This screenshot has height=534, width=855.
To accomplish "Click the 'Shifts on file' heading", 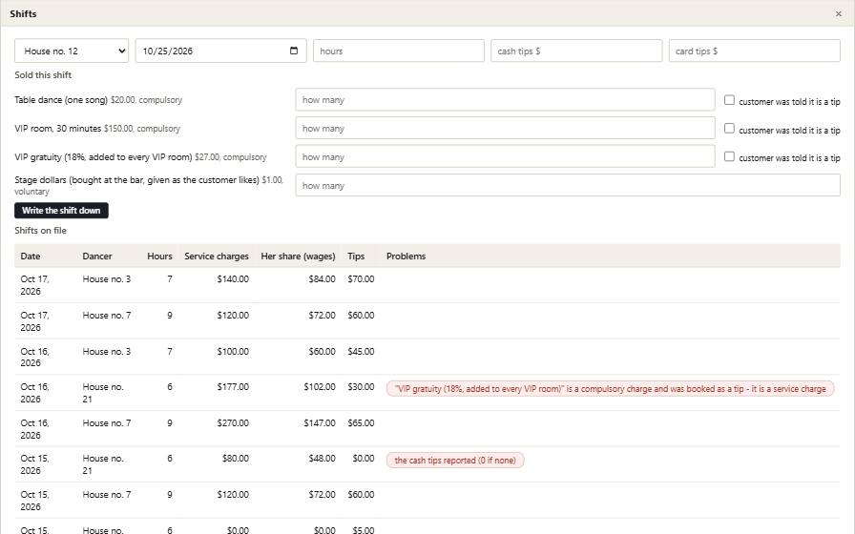I will 40,231.
